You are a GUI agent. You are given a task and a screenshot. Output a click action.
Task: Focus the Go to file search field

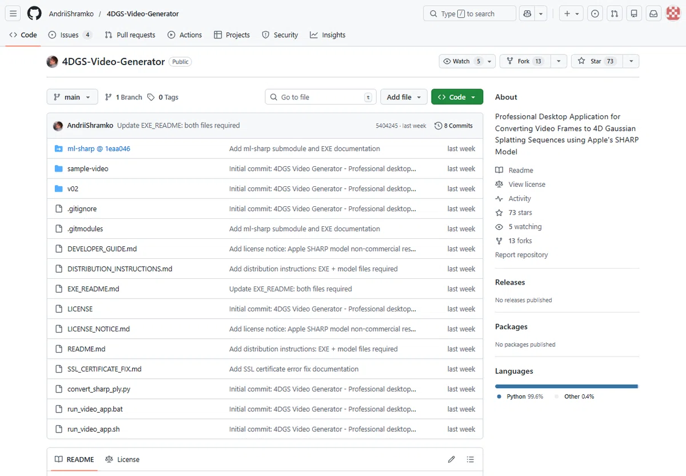(321, 97)
